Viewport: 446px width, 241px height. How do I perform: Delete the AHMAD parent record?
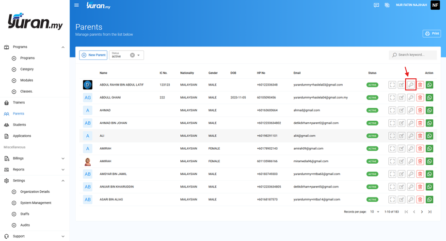click(420, 111)
